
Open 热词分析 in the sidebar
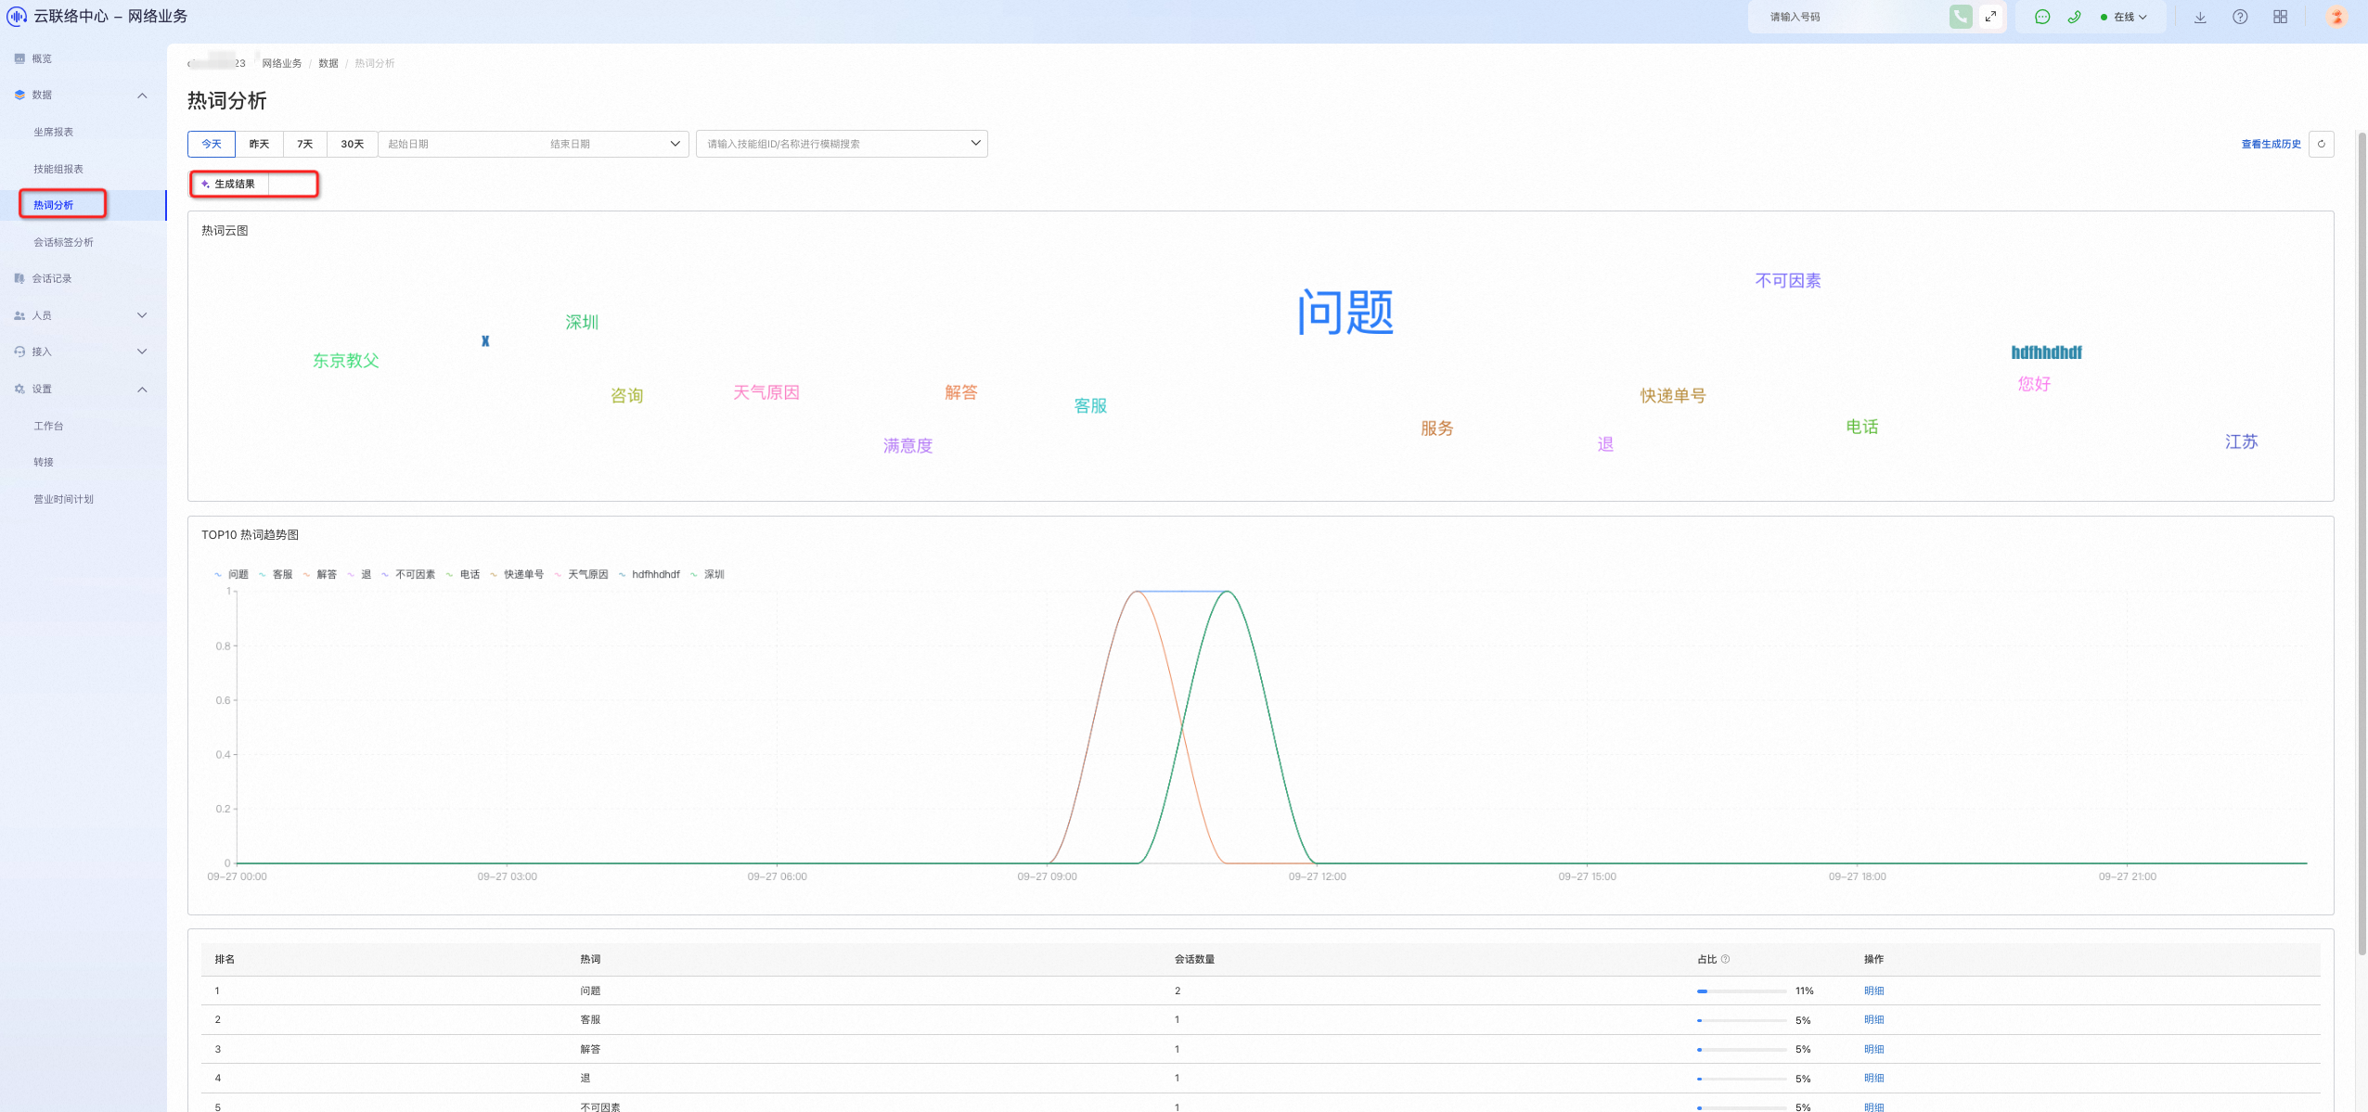click(x=54, y=205)
